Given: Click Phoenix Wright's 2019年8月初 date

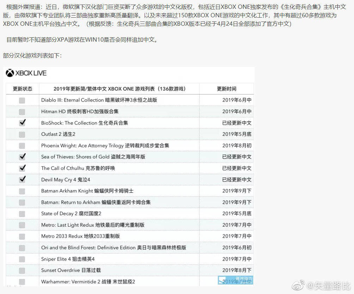Looking at the screenshot, I should (x=237, y=146).
